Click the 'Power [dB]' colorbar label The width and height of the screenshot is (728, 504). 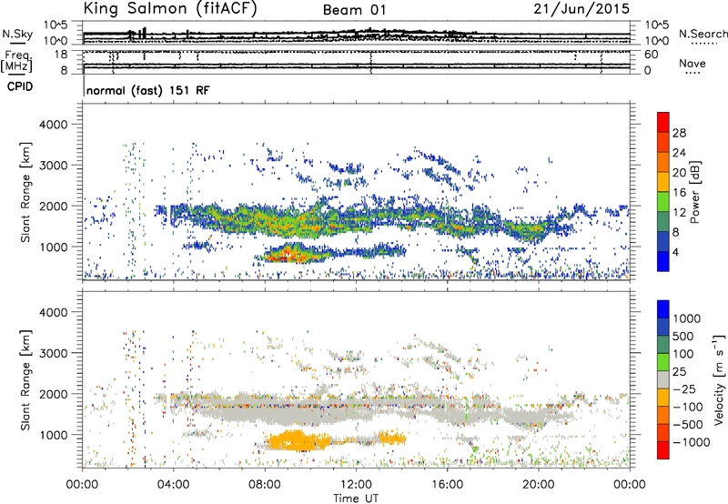[x=695, y=192]
